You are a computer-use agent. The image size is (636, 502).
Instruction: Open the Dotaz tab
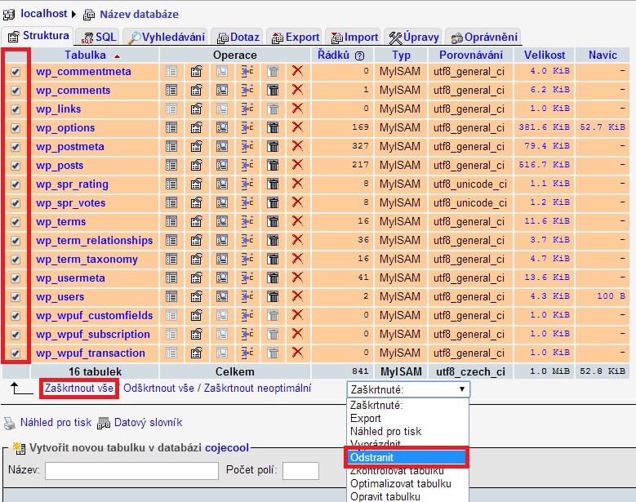(x=238, y=37)
